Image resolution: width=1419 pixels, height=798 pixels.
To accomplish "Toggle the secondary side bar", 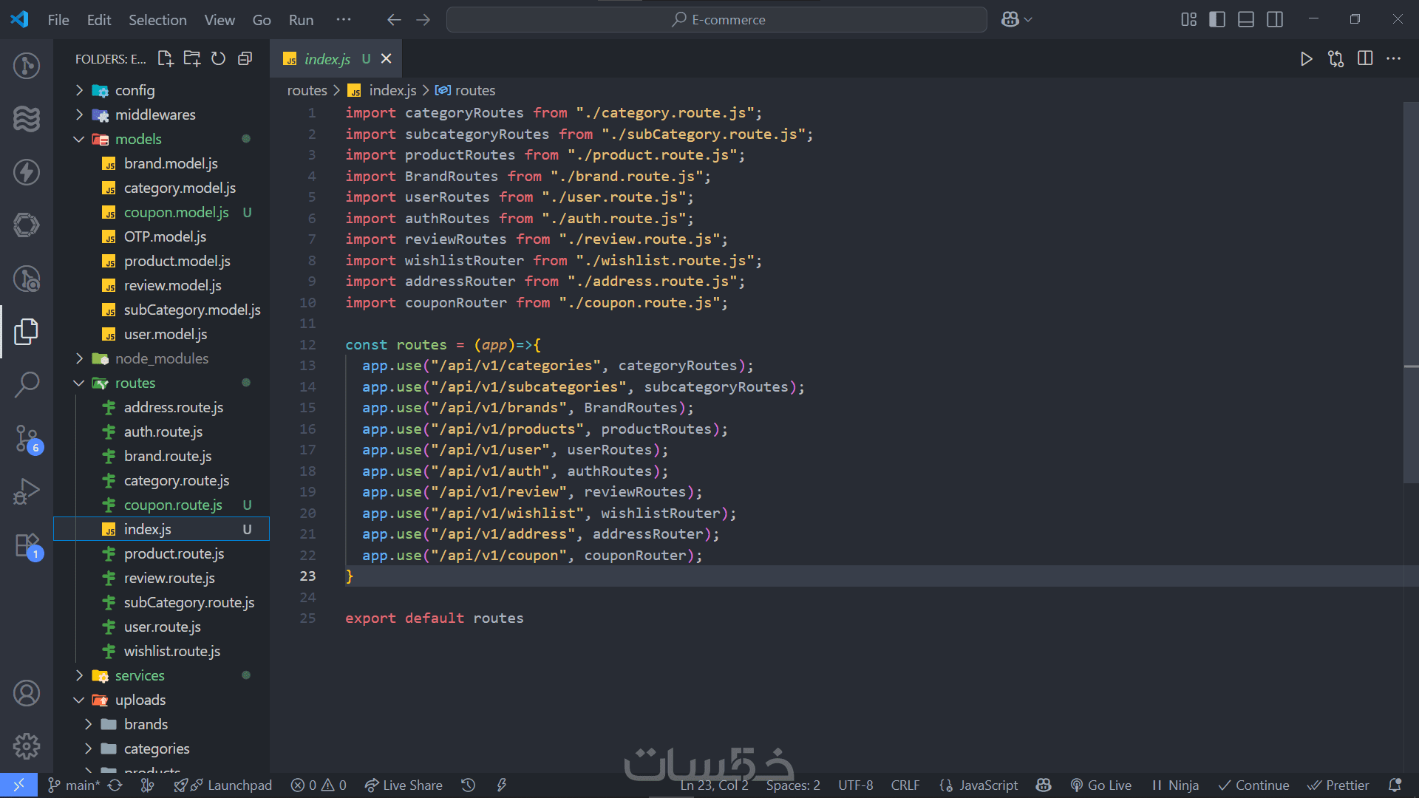I will [x=1275, y=20].
